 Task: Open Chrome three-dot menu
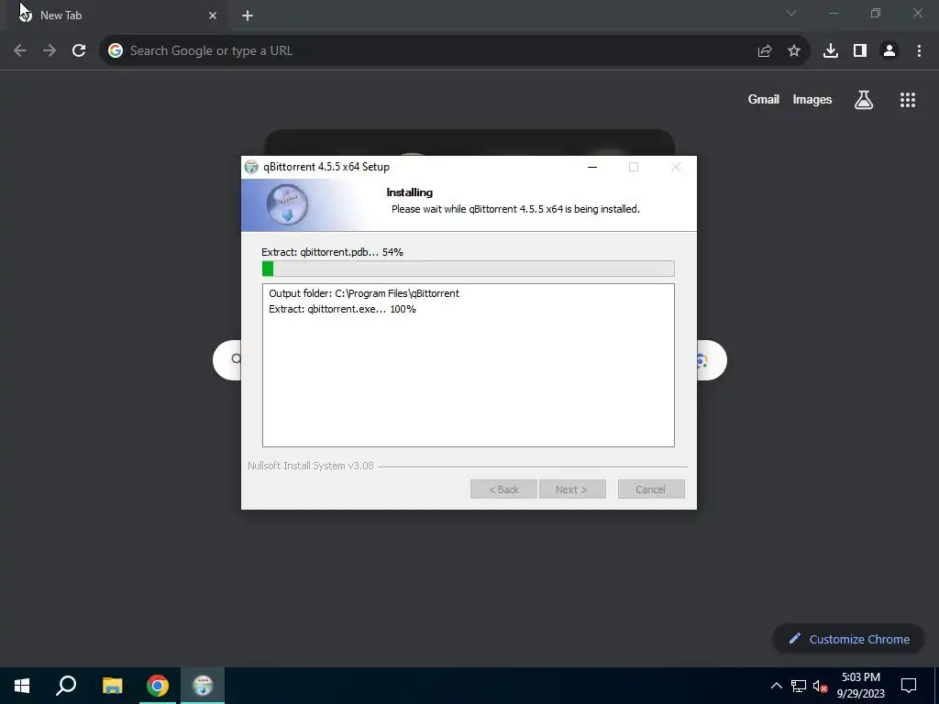919,51
